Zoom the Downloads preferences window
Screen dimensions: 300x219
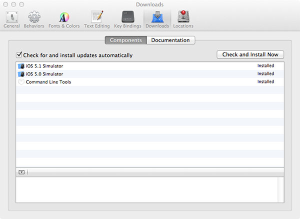click(21, 4)
